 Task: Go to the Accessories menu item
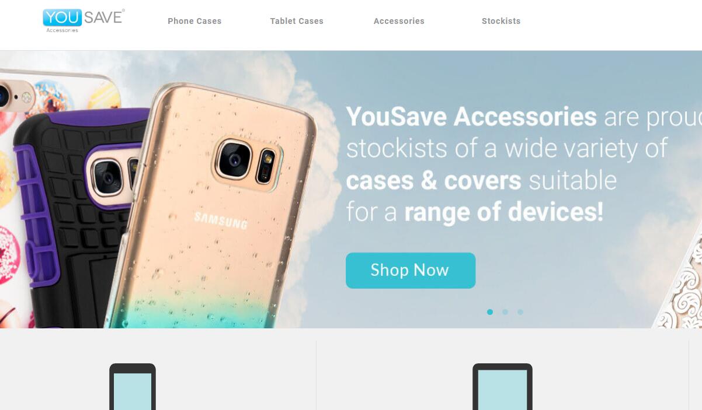click(399, 21)
